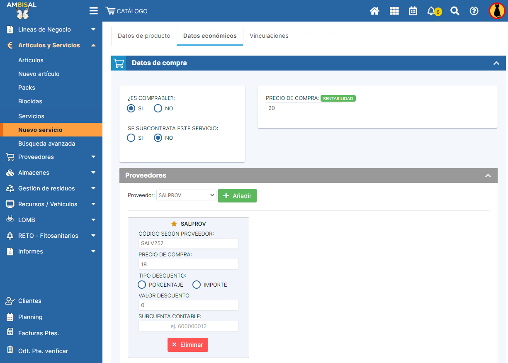Open the calendar icon in header
508x363 pixels.
point(413,11)
